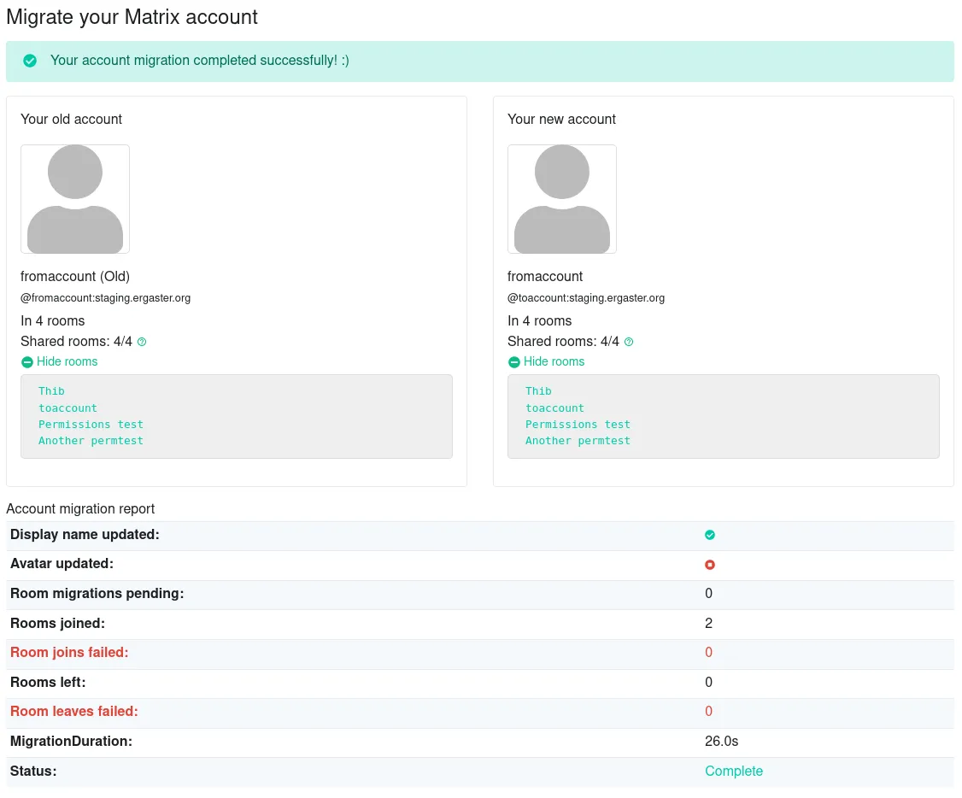Image resolution: width=962 pixels, height=798 pixels.
Task: Click the Complete status link
Action: click(x=734, y=771)
